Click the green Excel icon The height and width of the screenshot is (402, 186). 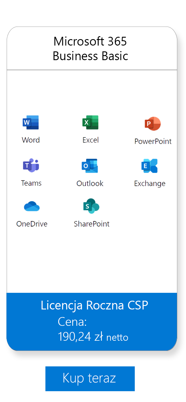point(90,122)
